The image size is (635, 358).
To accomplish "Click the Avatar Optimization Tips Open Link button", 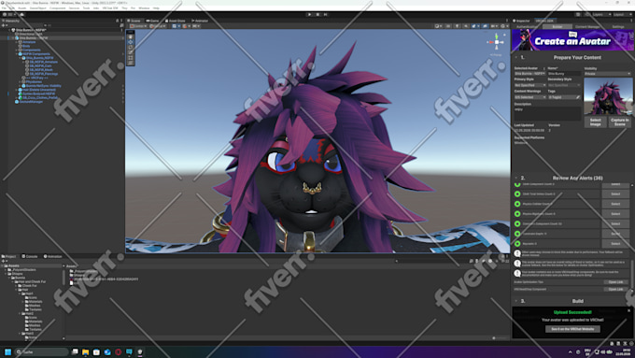I will coord(615,282).
